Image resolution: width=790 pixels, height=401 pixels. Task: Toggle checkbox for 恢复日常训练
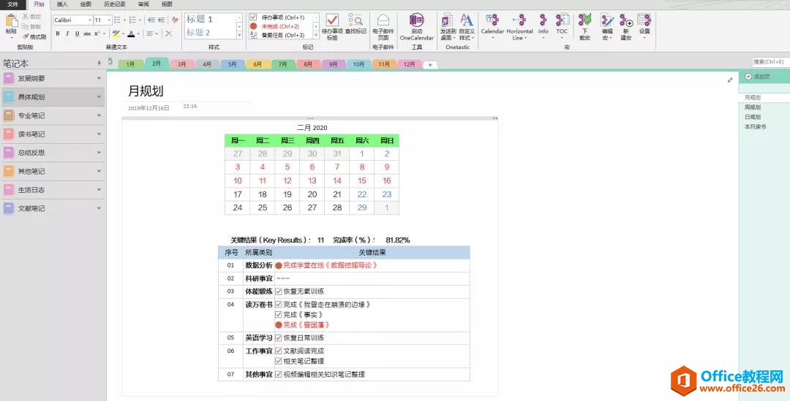point(278,338)
